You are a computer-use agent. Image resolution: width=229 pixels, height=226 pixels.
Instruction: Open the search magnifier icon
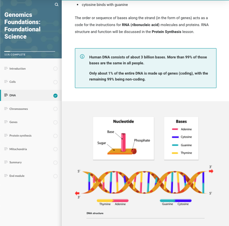click(56, 5)
